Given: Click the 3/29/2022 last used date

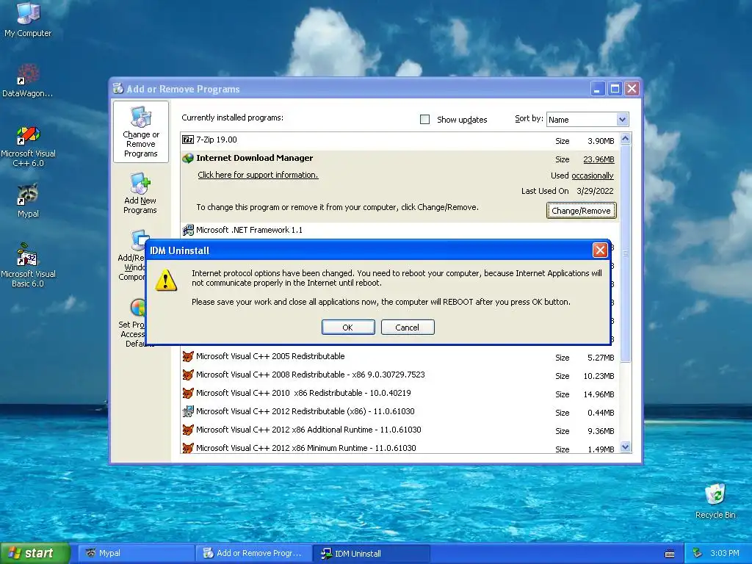Looking at the screenshot, I should (595, 191).
